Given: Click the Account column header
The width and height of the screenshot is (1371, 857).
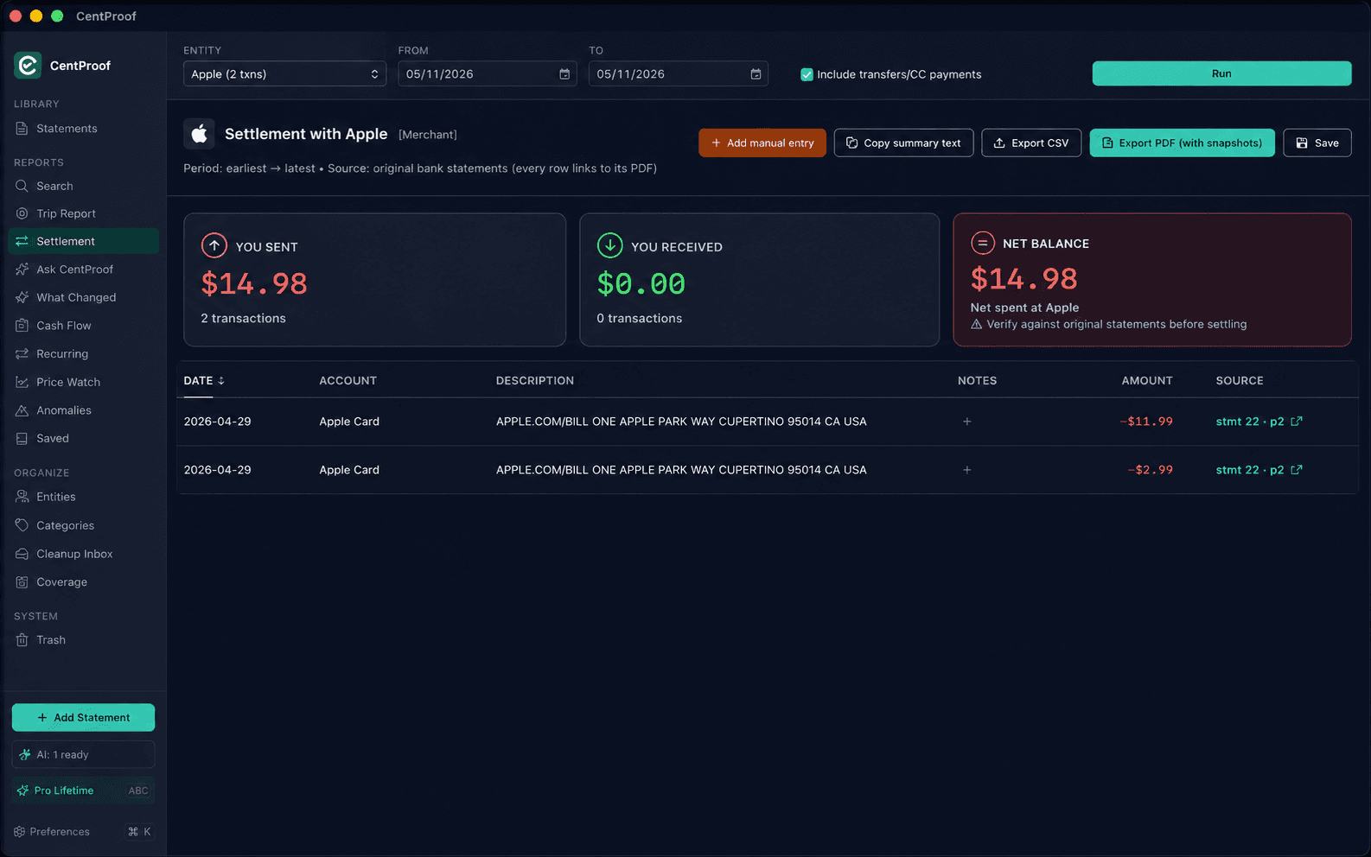Looking at the screenshot, I should pyautogui.click(x=348, y=380).
